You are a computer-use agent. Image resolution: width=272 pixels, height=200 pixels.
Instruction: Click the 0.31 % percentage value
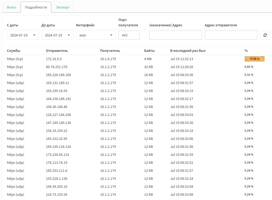pos(249,75)
